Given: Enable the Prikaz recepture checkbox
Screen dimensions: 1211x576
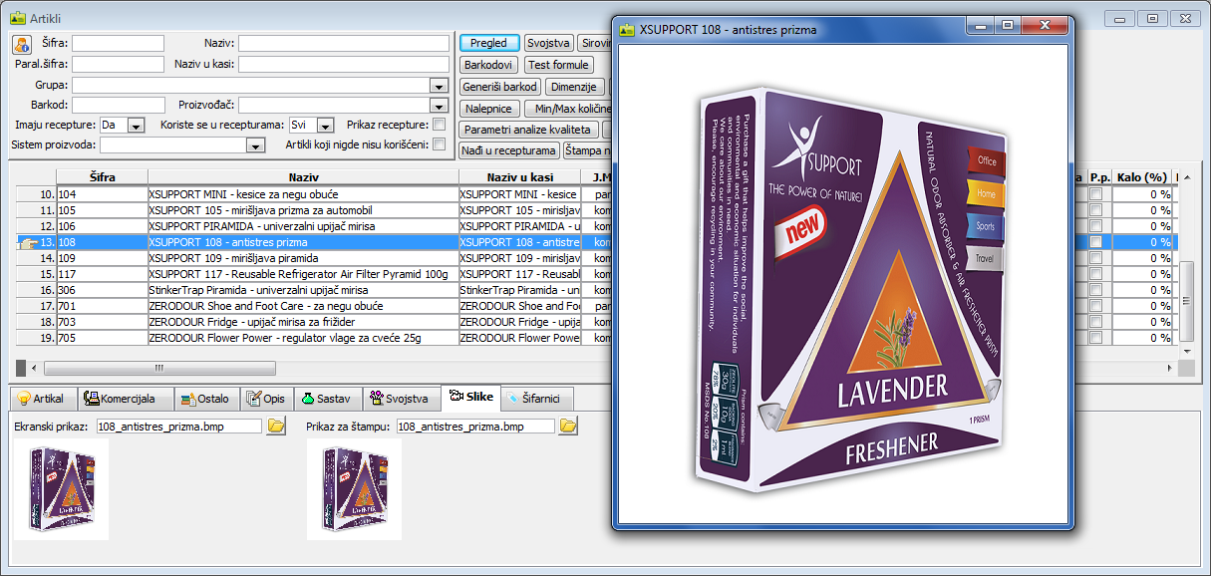Looking at the screenshot, I should click(x=440, y=125).
